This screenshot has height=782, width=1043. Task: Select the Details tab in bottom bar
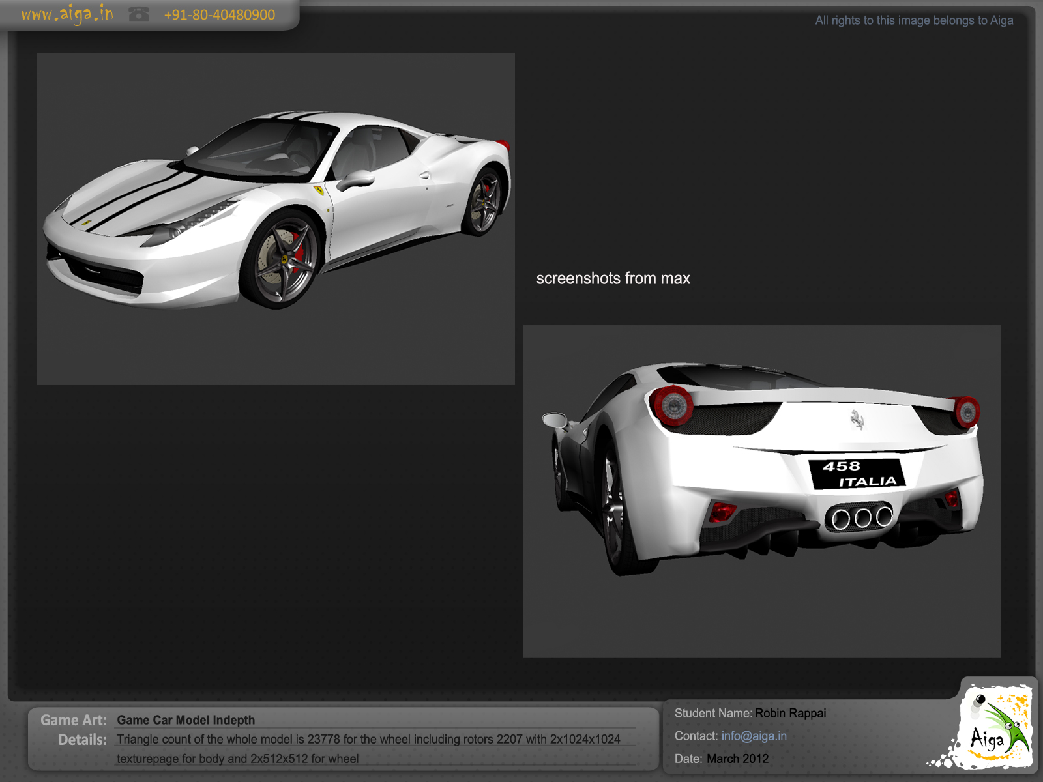tap(84, 740)
